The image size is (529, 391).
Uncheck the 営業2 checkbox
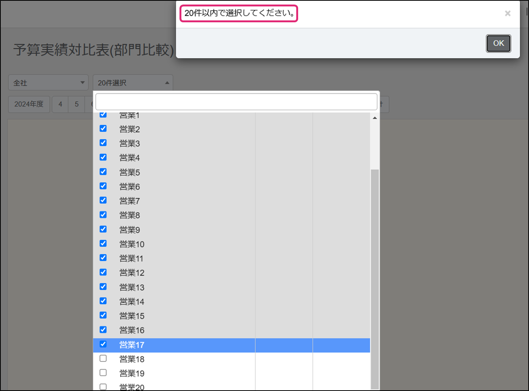pos(103,129)
